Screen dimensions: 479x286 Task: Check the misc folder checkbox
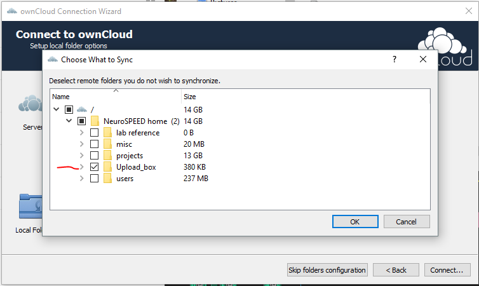pyautogui.click(x=95, y=144)
